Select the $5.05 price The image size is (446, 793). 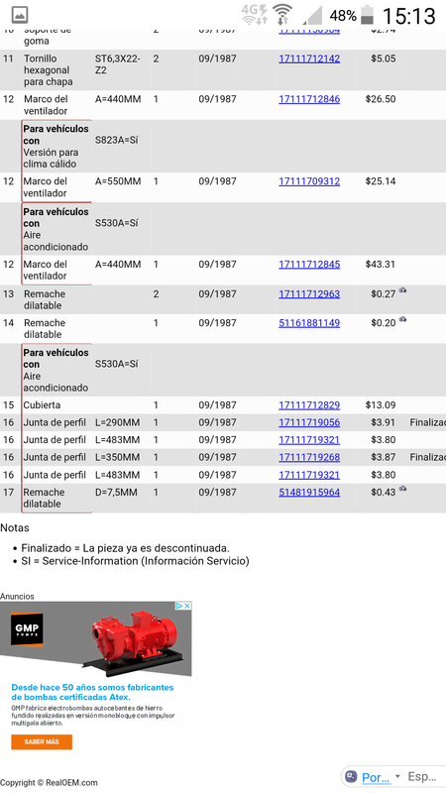tap(384, 58)
